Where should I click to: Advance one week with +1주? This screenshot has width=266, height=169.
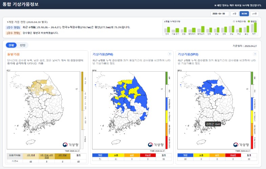click(x=254, y=14)
